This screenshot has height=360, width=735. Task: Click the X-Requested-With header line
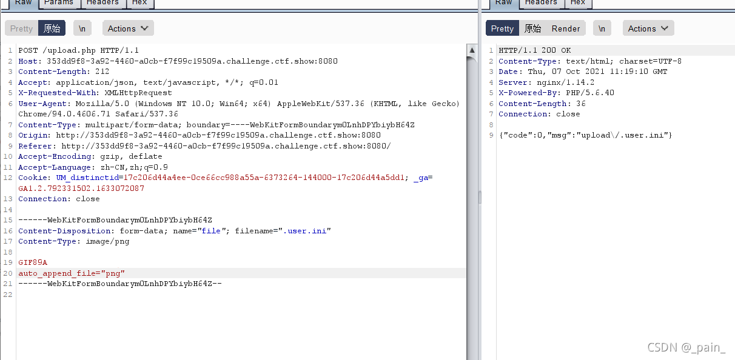[x=95, y=93]
